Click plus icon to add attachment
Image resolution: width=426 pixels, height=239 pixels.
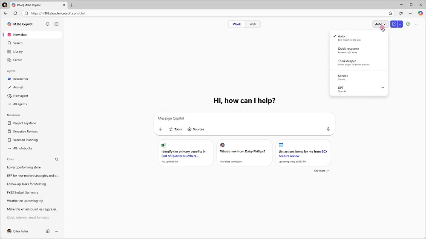point(161,129)
